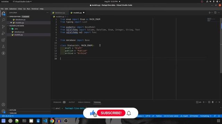
Task: Open notifications bell in status bar
Action: click(x=219, y=116)
